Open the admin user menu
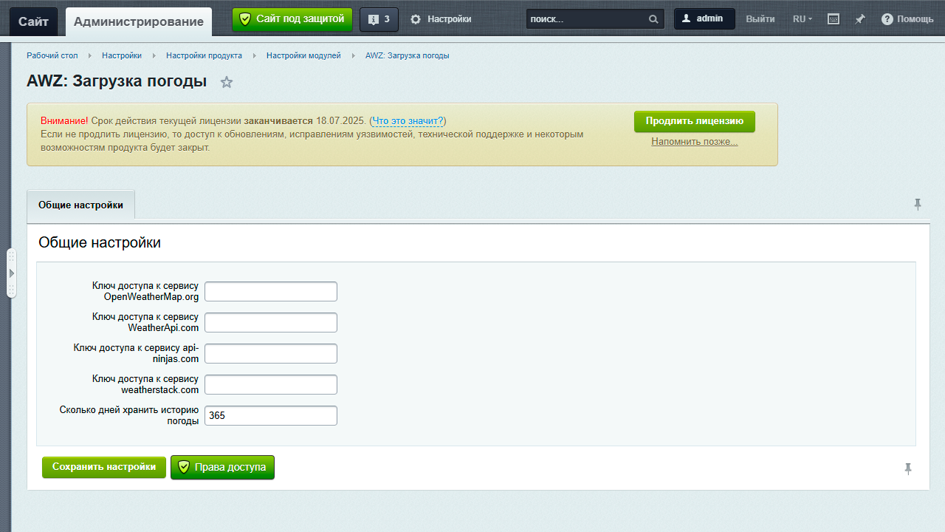 [x=704, y=19]
